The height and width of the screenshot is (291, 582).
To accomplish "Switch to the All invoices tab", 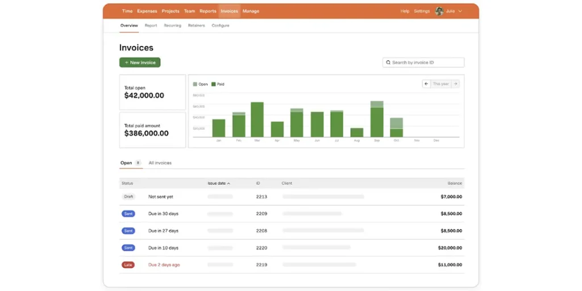I will click(160, 163).
